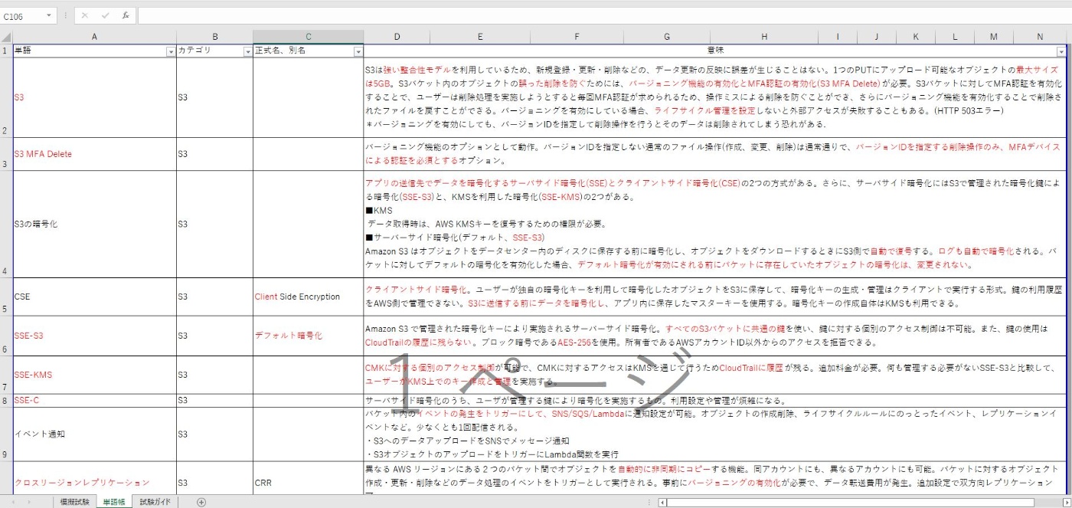
Task: Select column G header
Action: (667, 37)
